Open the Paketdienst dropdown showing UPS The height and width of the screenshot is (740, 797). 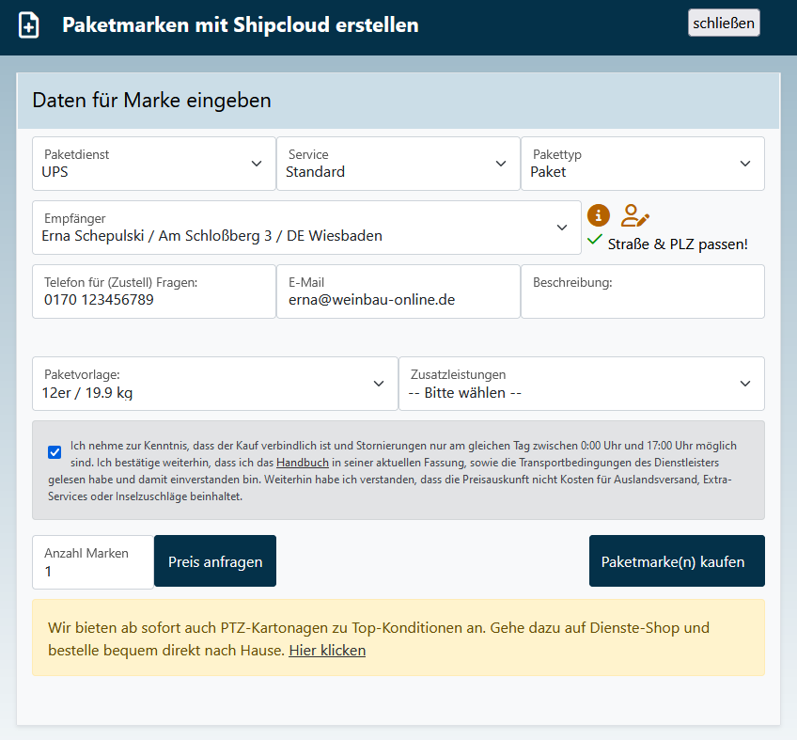(x=154, y=164)
